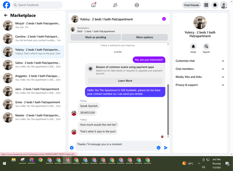233x171 pixels.
Task: Click the weather 38°C taskbar widget
Action: click(188, 164)
